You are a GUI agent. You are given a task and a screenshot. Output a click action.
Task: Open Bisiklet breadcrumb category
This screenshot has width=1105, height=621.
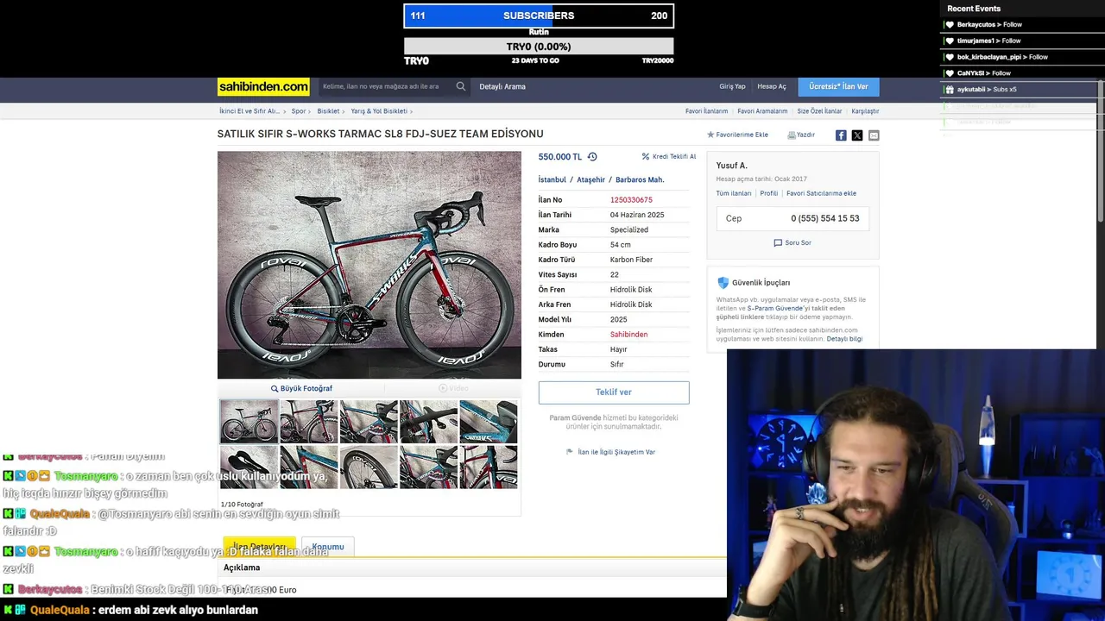[328, 111]
